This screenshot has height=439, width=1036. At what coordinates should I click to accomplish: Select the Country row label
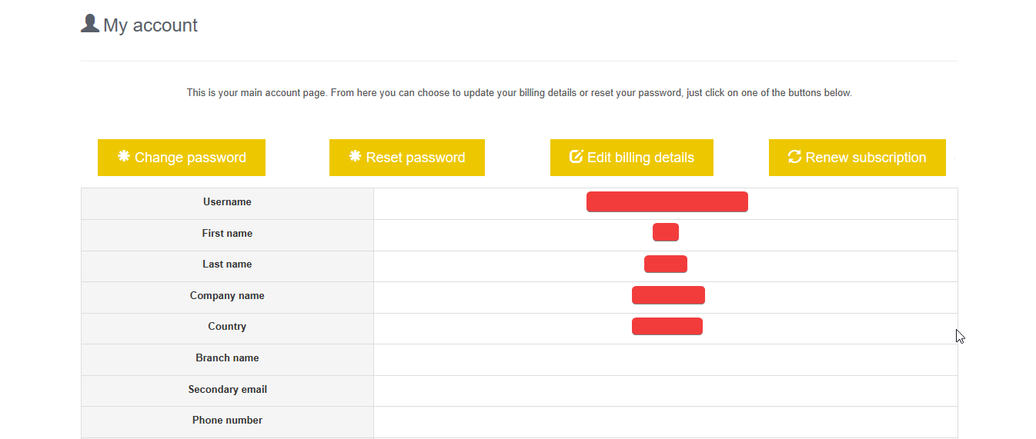(227, 327)
